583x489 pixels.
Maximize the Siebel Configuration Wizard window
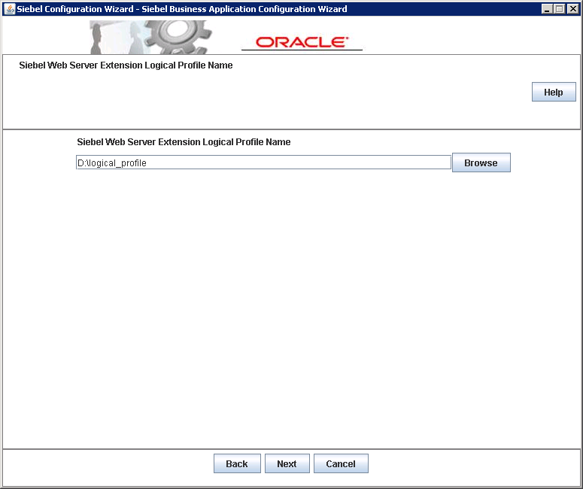click(559, 9)
